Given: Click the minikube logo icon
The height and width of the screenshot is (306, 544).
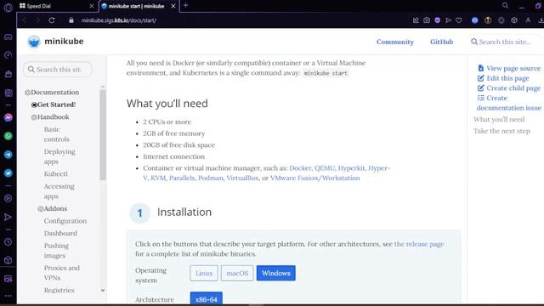Looking at the screenshot, I should [34, 42].
